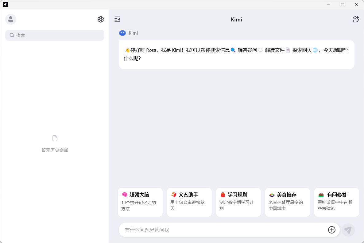
Task: Click the Kimi sender name label
Action: click(x=133, y=33)
